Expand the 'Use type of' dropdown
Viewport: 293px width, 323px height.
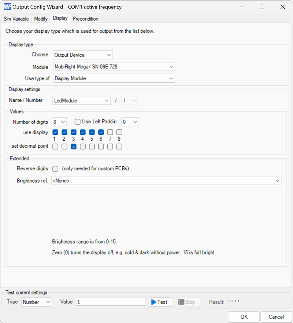[x=114, y=78]
